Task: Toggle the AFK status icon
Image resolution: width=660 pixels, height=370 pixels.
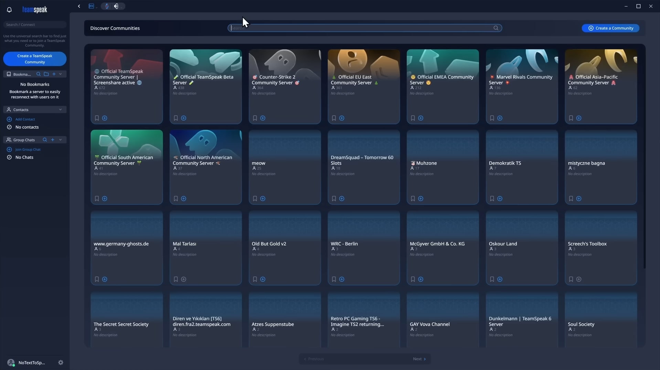Action: (91, 6)
